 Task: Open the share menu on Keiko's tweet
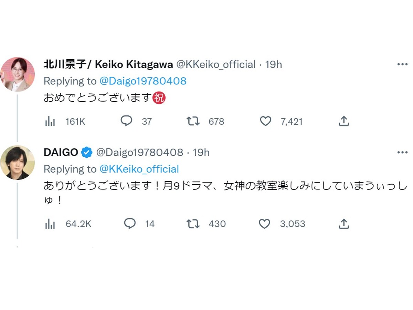point(343,121)
